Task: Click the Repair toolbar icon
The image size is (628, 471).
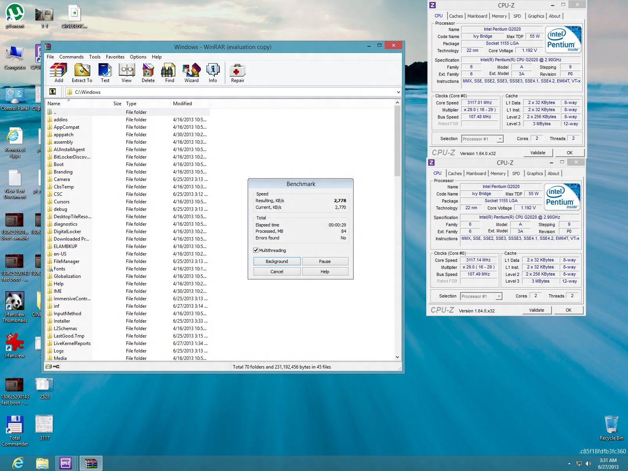Action: point(237,73)
